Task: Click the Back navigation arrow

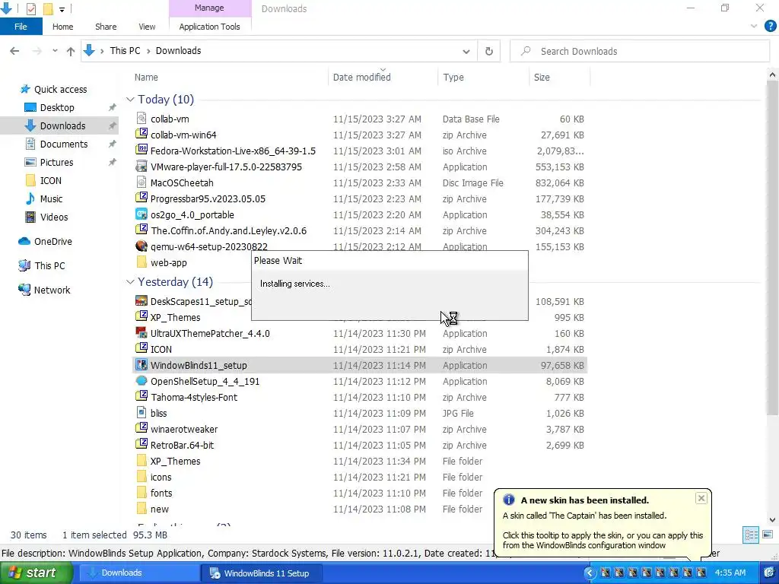Action: (14, 51)
